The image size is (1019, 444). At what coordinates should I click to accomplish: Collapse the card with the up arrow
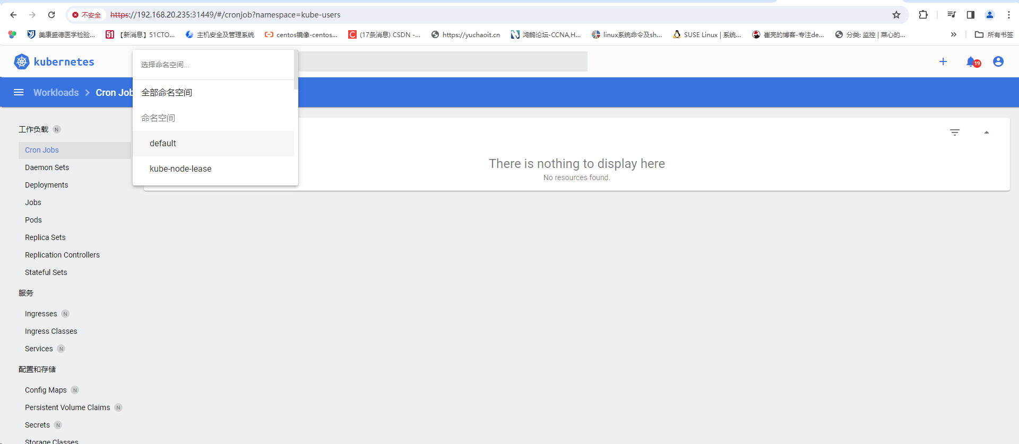point(987,132)
